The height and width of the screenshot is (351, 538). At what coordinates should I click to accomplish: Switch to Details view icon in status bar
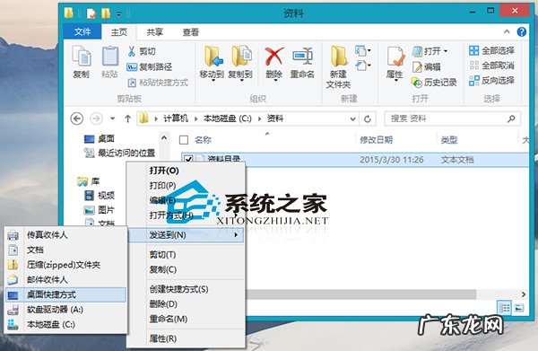point(504,308)
